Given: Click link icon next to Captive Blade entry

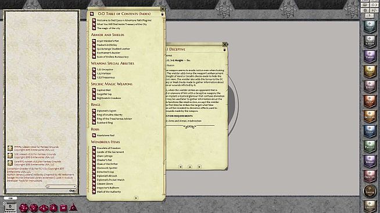Looking at the screenshot, I should pyautogui.click(x=94, y=90).
